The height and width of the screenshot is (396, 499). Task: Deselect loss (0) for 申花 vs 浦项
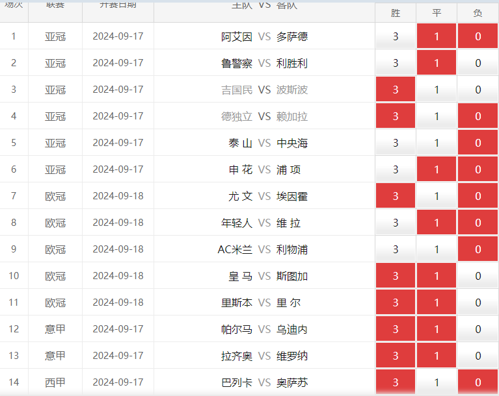(x=478, y=169)
